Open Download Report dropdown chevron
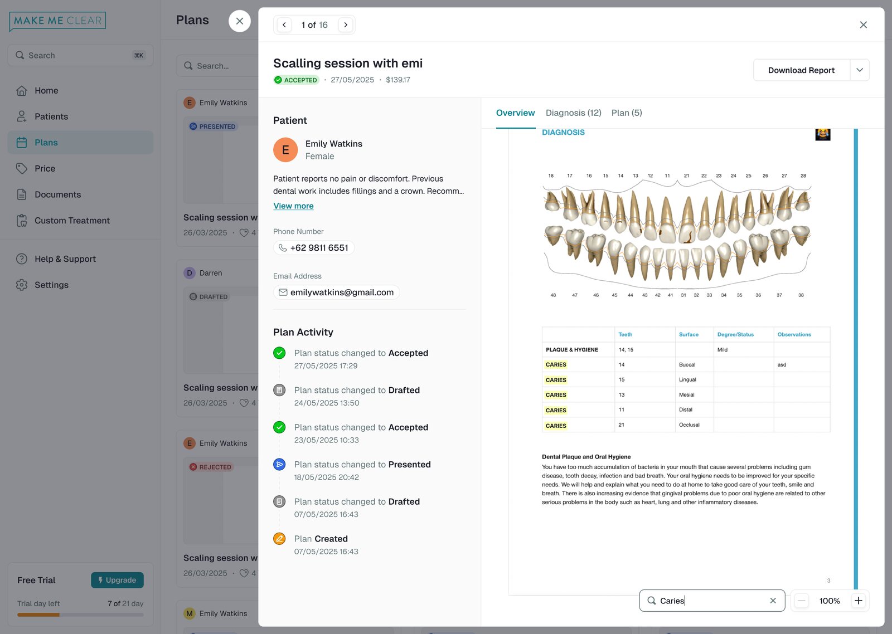The width and height of the screenshot is (892, 634). [860, 70]
